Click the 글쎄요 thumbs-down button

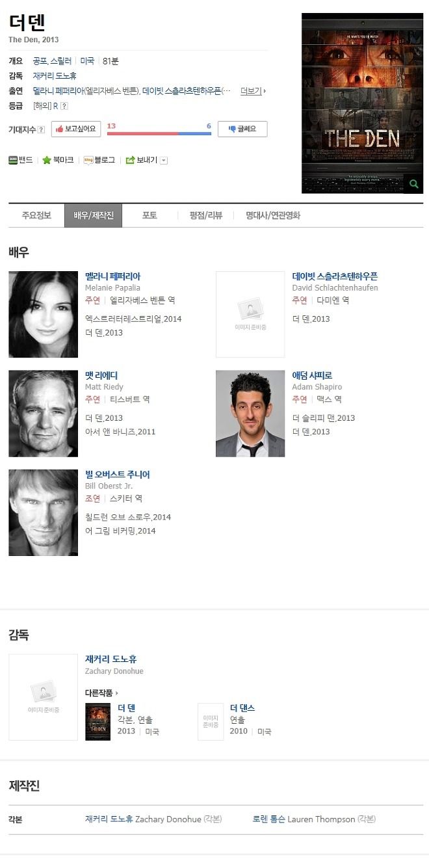pyautogui.click(x=242, y=129)
